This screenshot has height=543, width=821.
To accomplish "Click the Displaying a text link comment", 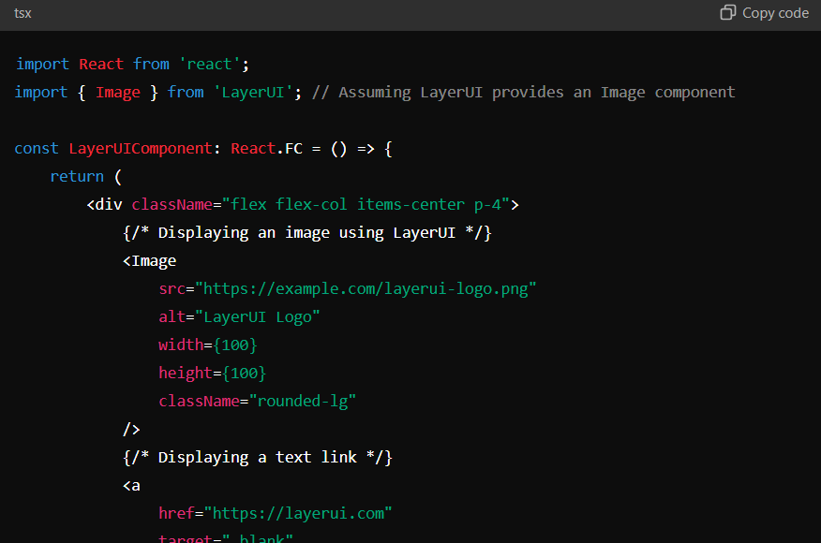I will click(x=258, y=458).
